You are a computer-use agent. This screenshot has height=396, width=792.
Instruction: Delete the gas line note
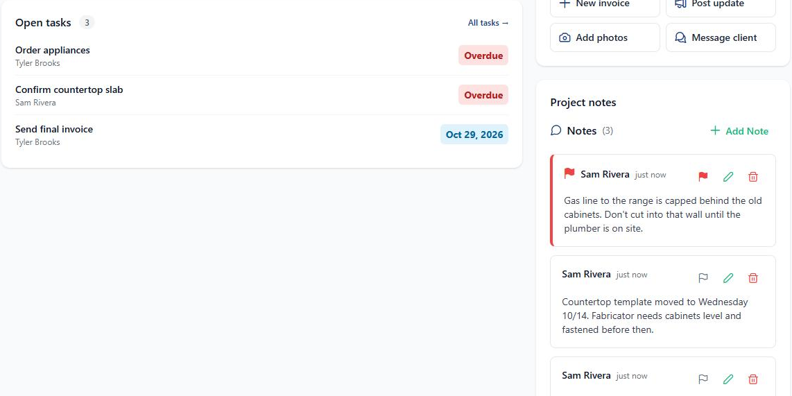click(x=753, y=177)
